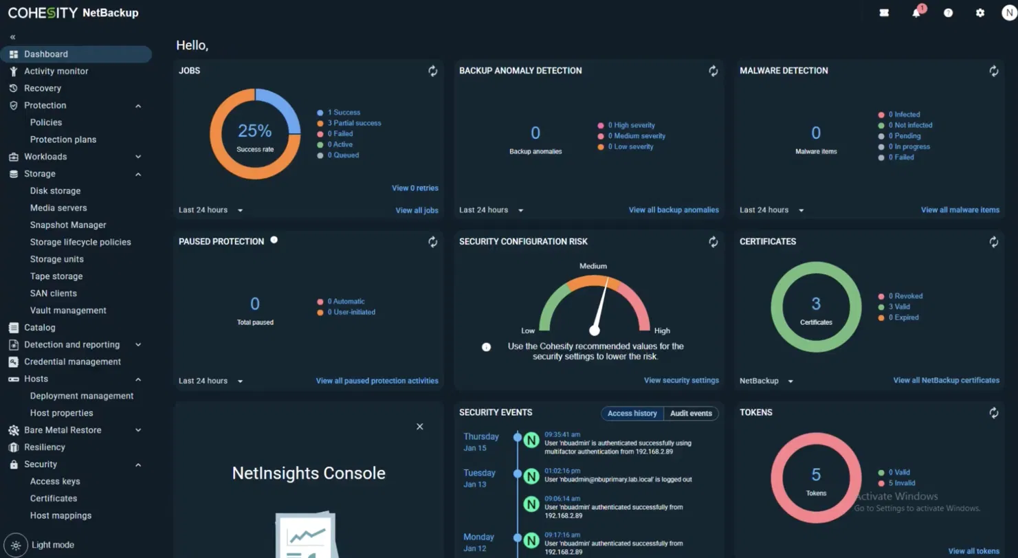Close the NetInsights Console card
This screenshot has width=1018, height=558.
pos(420,427)
